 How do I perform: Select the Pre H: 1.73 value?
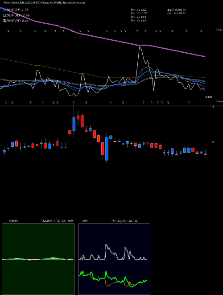click(139, 13)
